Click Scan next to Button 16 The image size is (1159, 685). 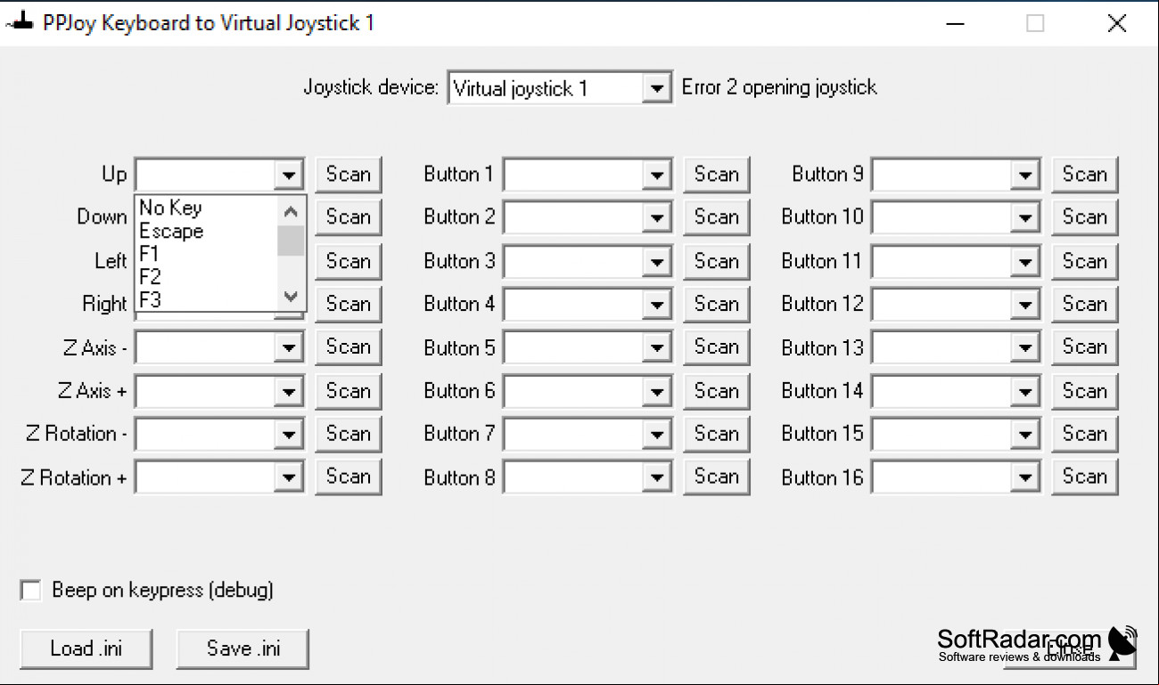(1085, 477)
